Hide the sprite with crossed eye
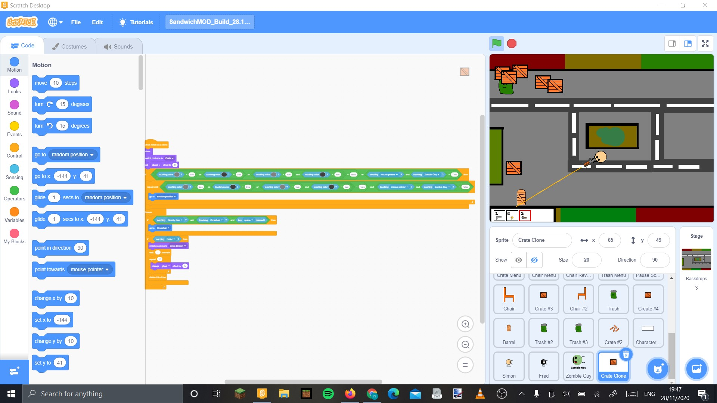Viewport: 717px width, 403px height. tap(534, 260)
